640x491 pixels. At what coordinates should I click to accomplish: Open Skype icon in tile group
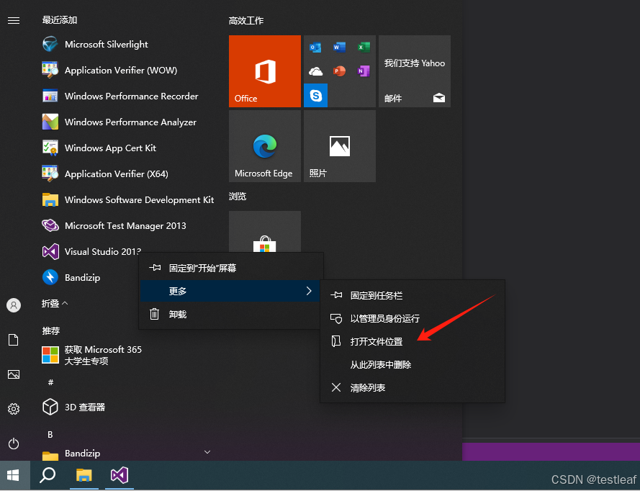point(315,96)
